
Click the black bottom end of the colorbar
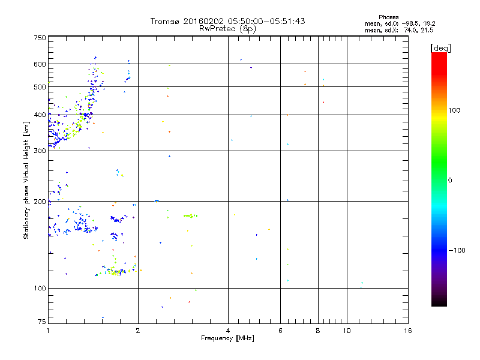pos(439,302)
